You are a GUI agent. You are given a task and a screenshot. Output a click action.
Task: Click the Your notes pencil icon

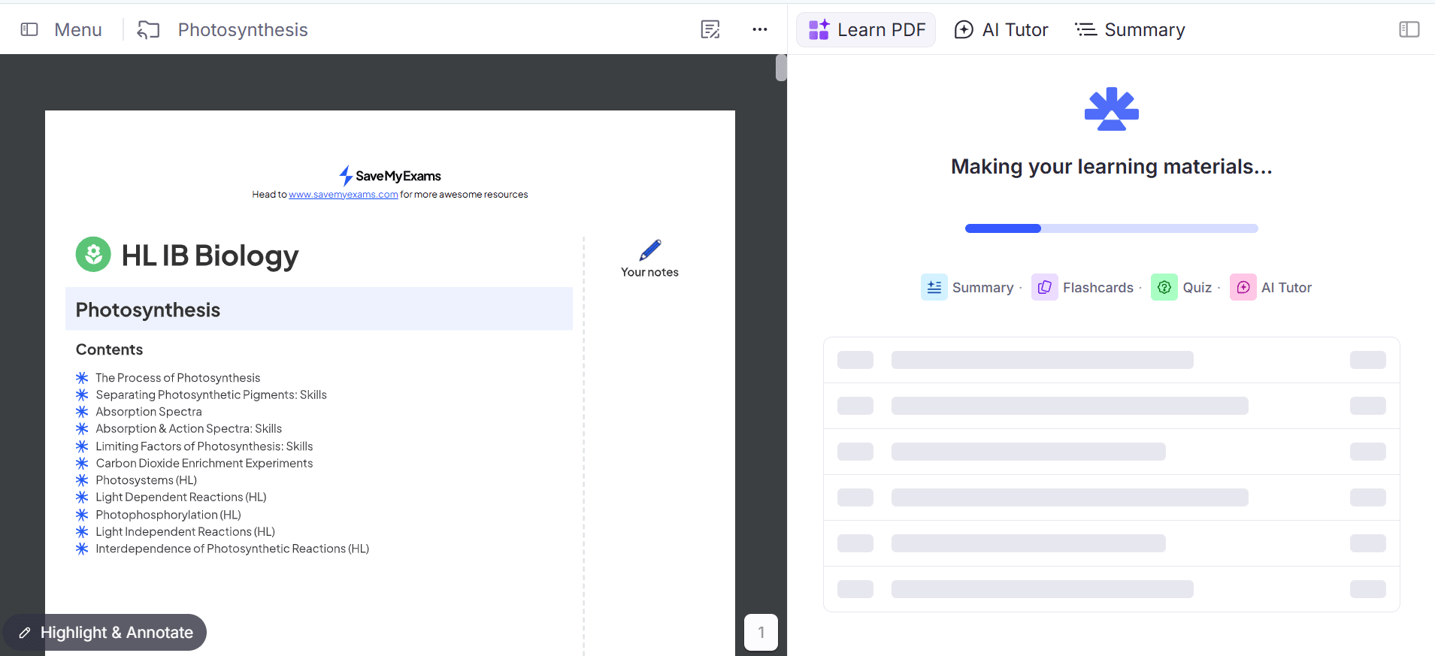pos(650,249)
